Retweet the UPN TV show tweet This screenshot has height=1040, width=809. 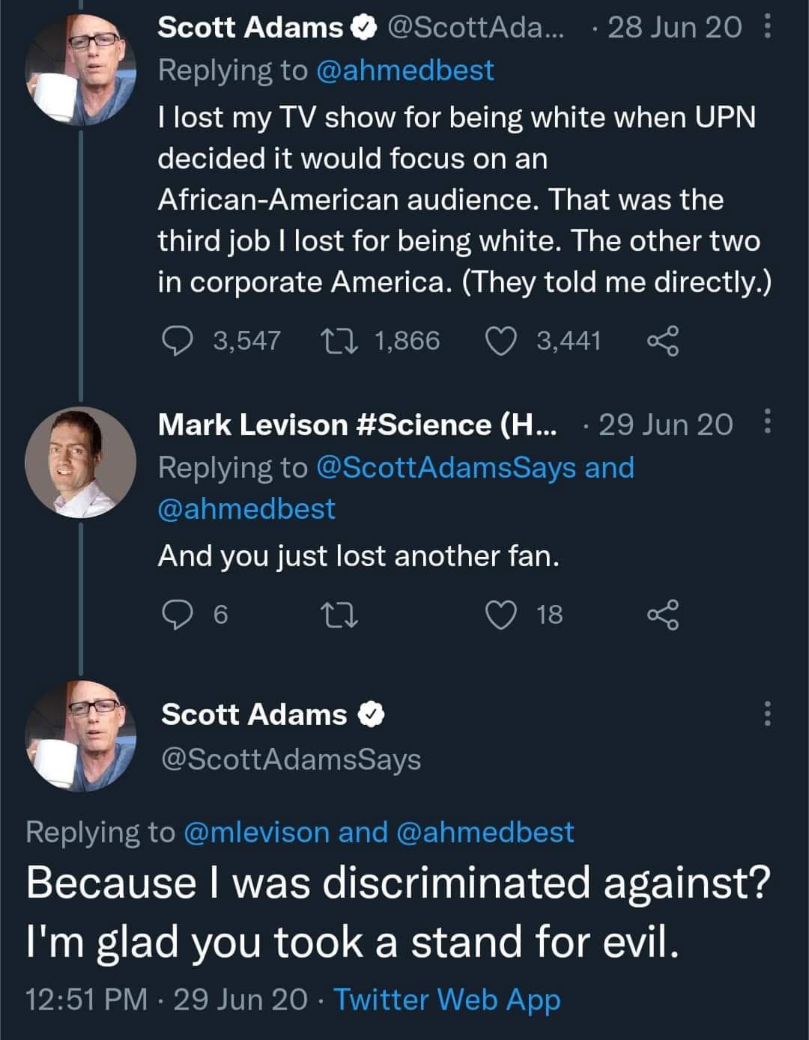[x=339, y=341]
